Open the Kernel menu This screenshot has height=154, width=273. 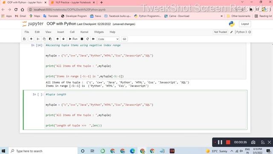(x=84, y=32)
